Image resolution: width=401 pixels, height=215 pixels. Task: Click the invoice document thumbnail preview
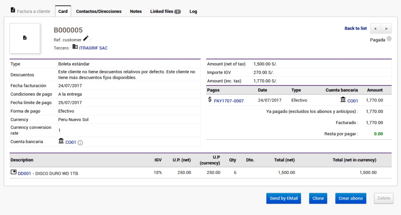[25, 38]
